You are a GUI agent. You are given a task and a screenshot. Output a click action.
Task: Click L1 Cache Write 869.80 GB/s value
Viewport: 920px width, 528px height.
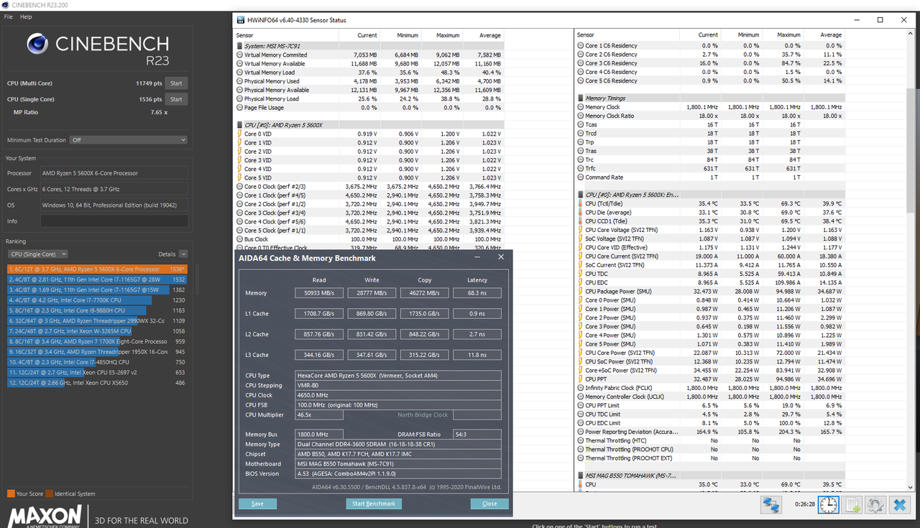(x=372, y=314)
